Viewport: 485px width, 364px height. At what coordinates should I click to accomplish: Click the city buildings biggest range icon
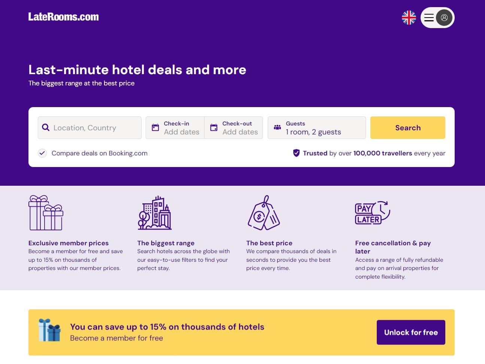(155, 213)
